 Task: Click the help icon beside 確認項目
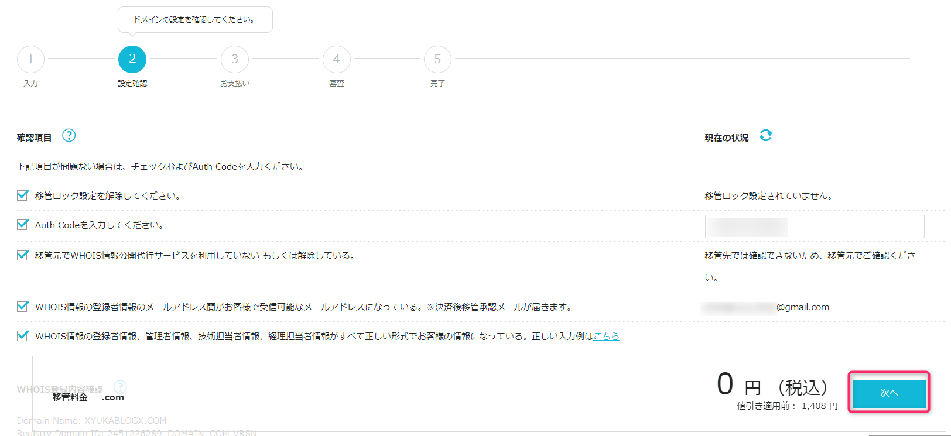[x=69, y=135]
